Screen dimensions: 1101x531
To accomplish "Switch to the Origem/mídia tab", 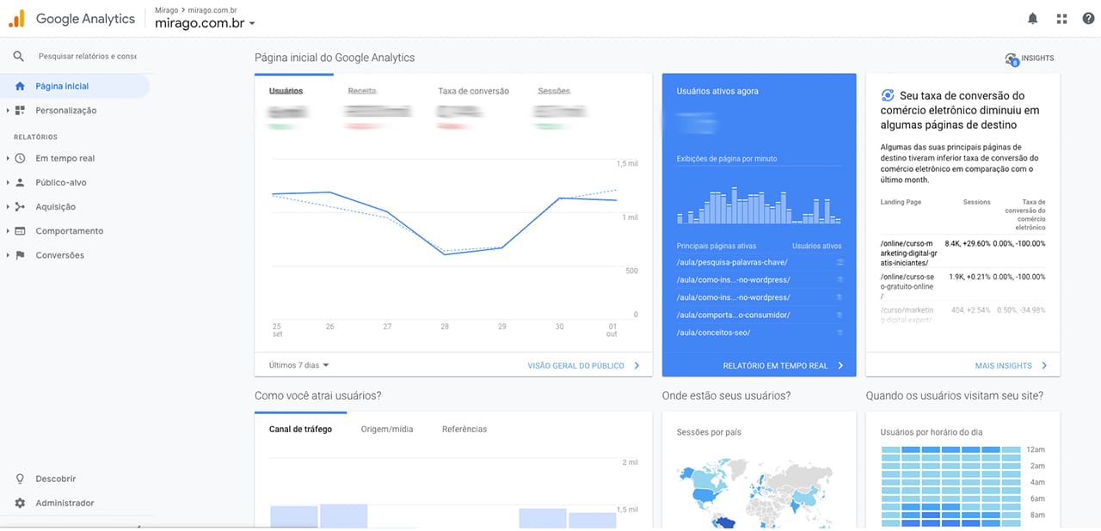I will pos(387,429).
